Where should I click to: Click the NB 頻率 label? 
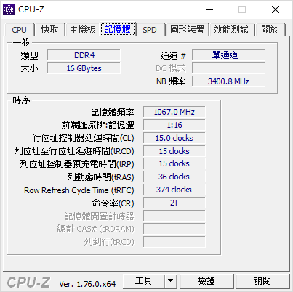[x=171, y=81]
